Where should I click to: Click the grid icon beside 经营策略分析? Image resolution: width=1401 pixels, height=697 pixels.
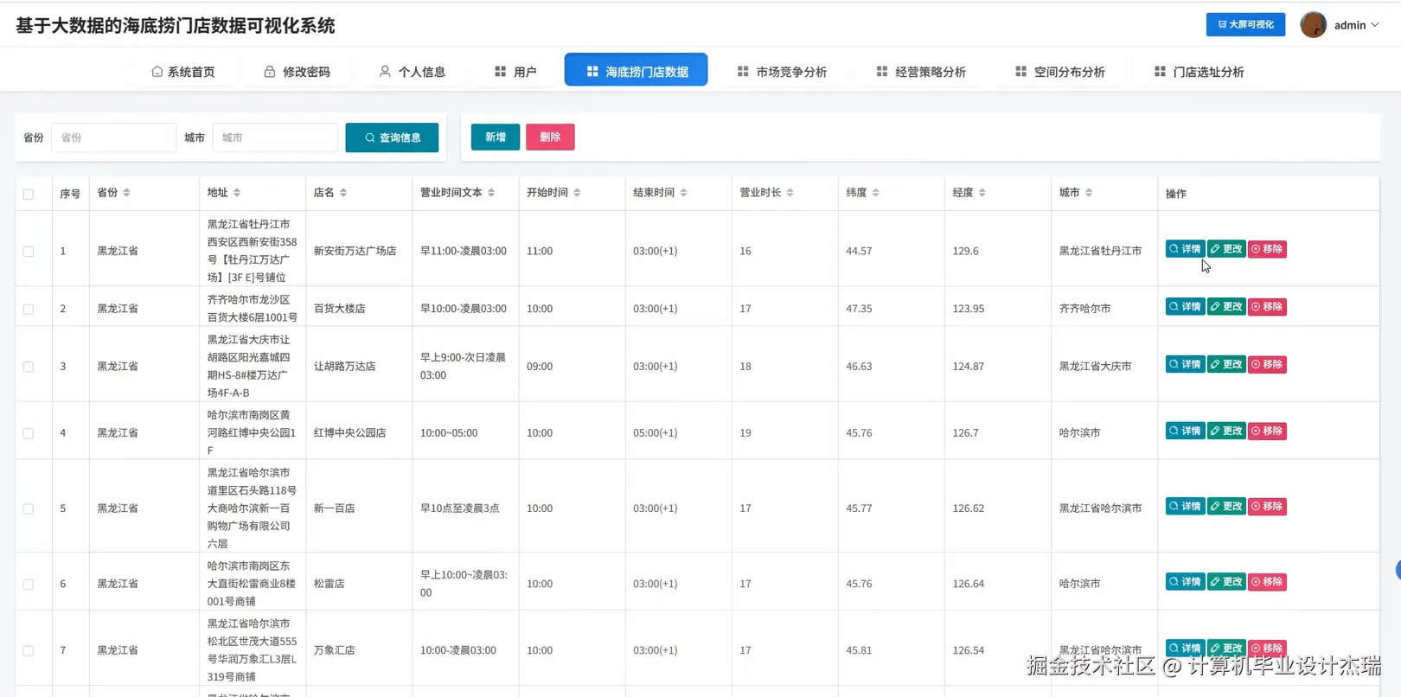pos(882,72)
